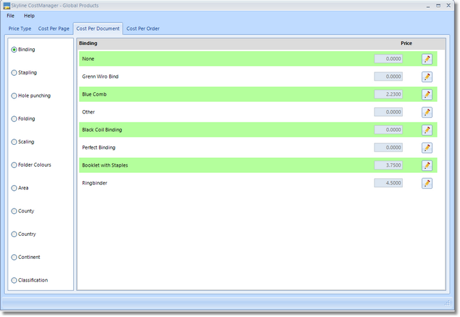Select the Perfect Binding row label
The image size is (460, 317).
[98, 148]
